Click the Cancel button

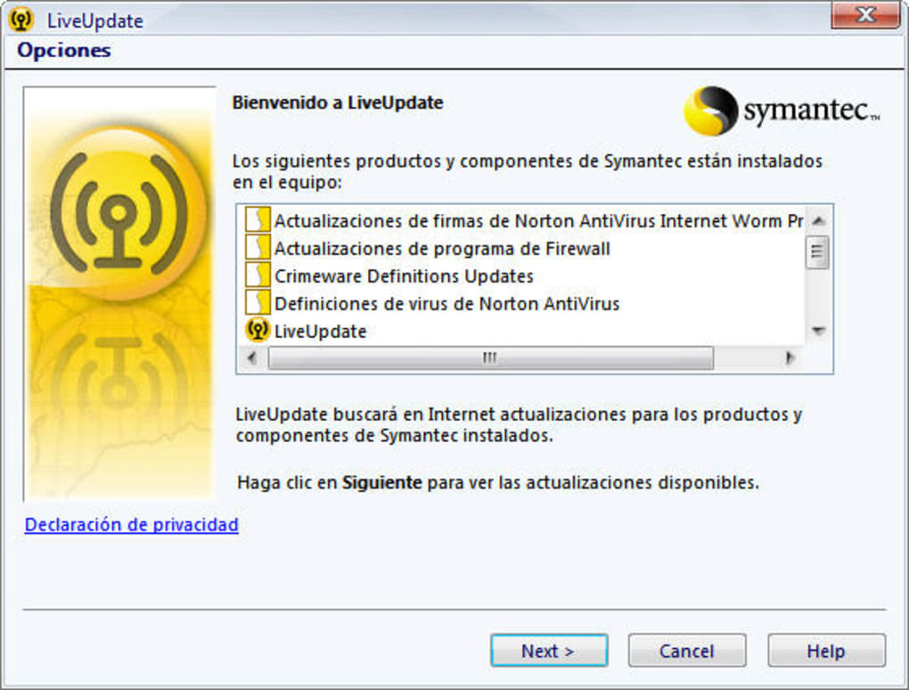click(x=687, y=651)
